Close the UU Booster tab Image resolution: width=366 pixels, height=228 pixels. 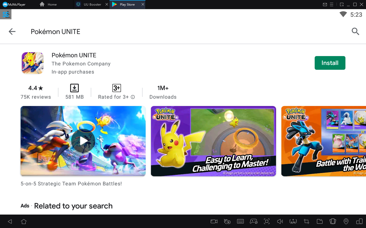107,4
